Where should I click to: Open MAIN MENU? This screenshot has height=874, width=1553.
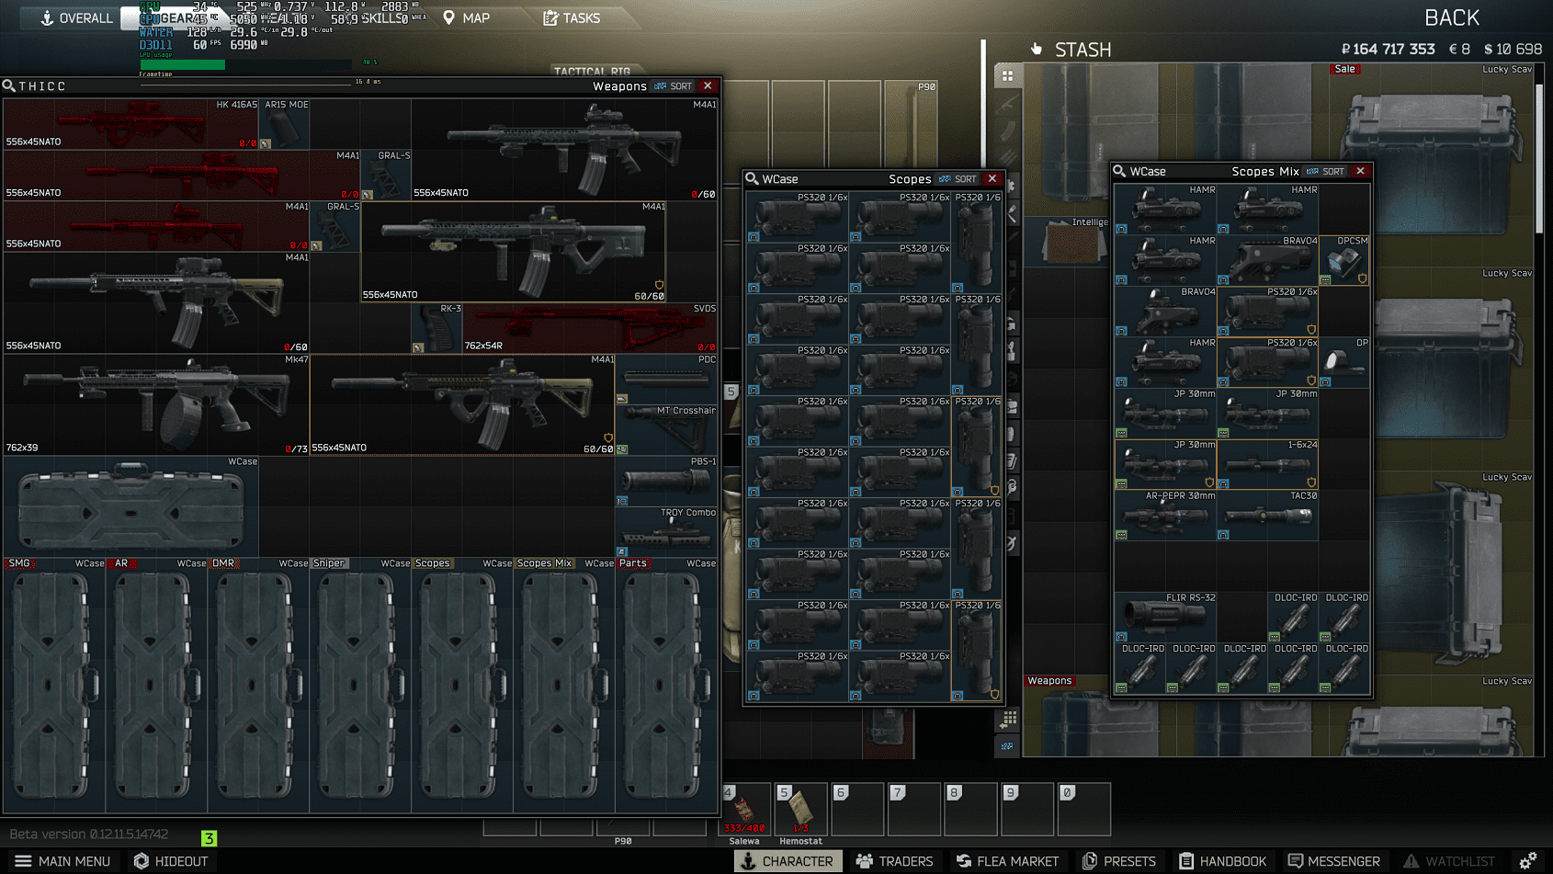coord(62,861)
